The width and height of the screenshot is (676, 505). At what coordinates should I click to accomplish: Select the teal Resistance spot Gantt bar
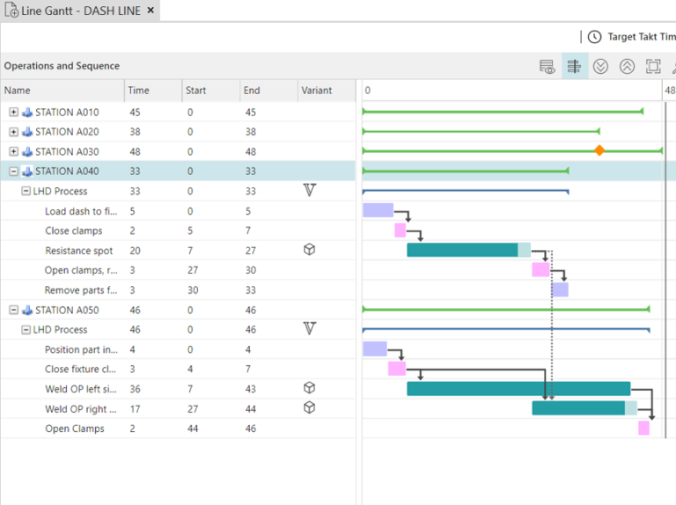point(462,250)
